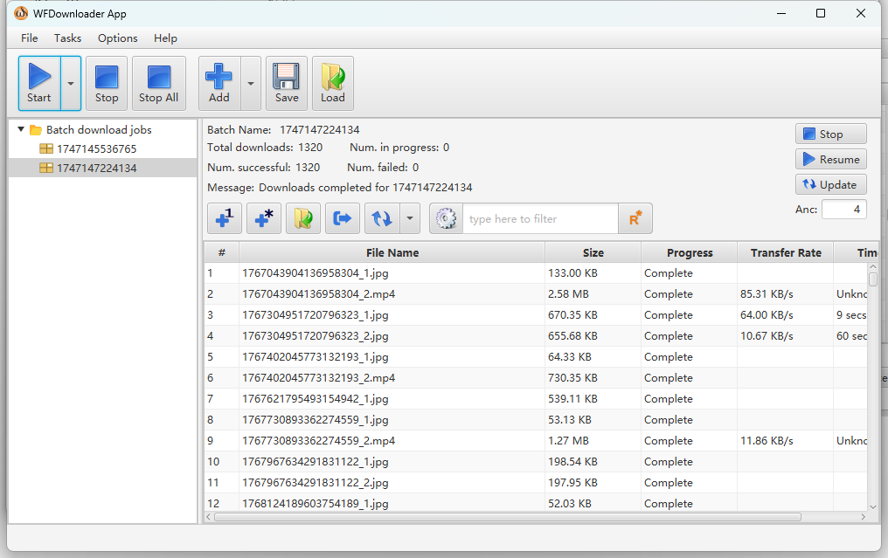Click the 2.58 MB size cell
The height and width of the screenshot is (558, 888).
point(593,293)
